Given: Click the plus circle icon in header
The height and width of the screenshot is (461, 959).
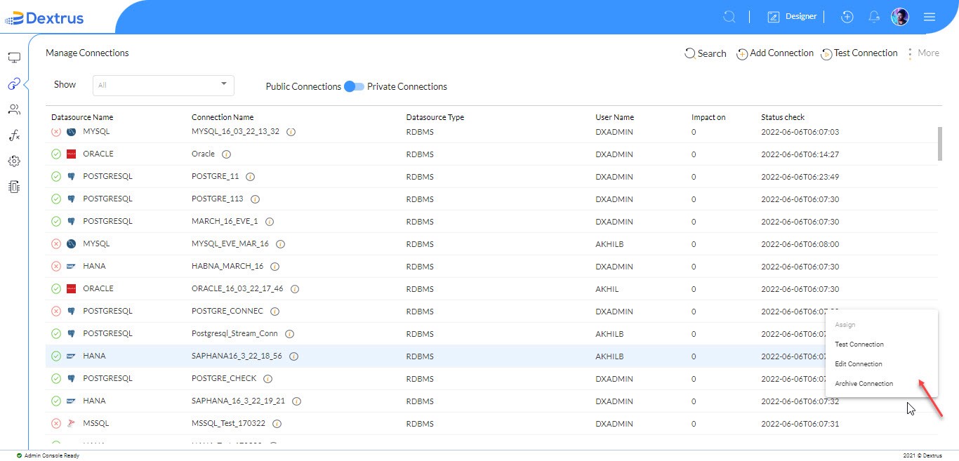Looking at the screenshot, I should 847,17.
